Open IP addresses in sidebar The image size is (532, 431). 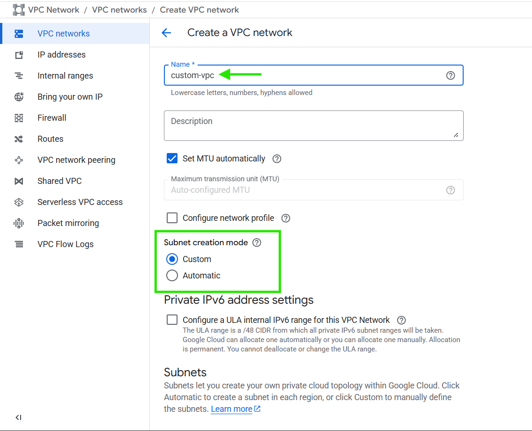[x=61, y=55]
